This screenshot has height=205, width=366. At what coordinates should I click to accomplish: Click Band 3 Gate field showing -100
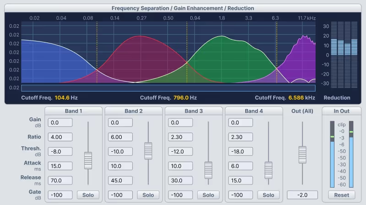pos(180,195)
